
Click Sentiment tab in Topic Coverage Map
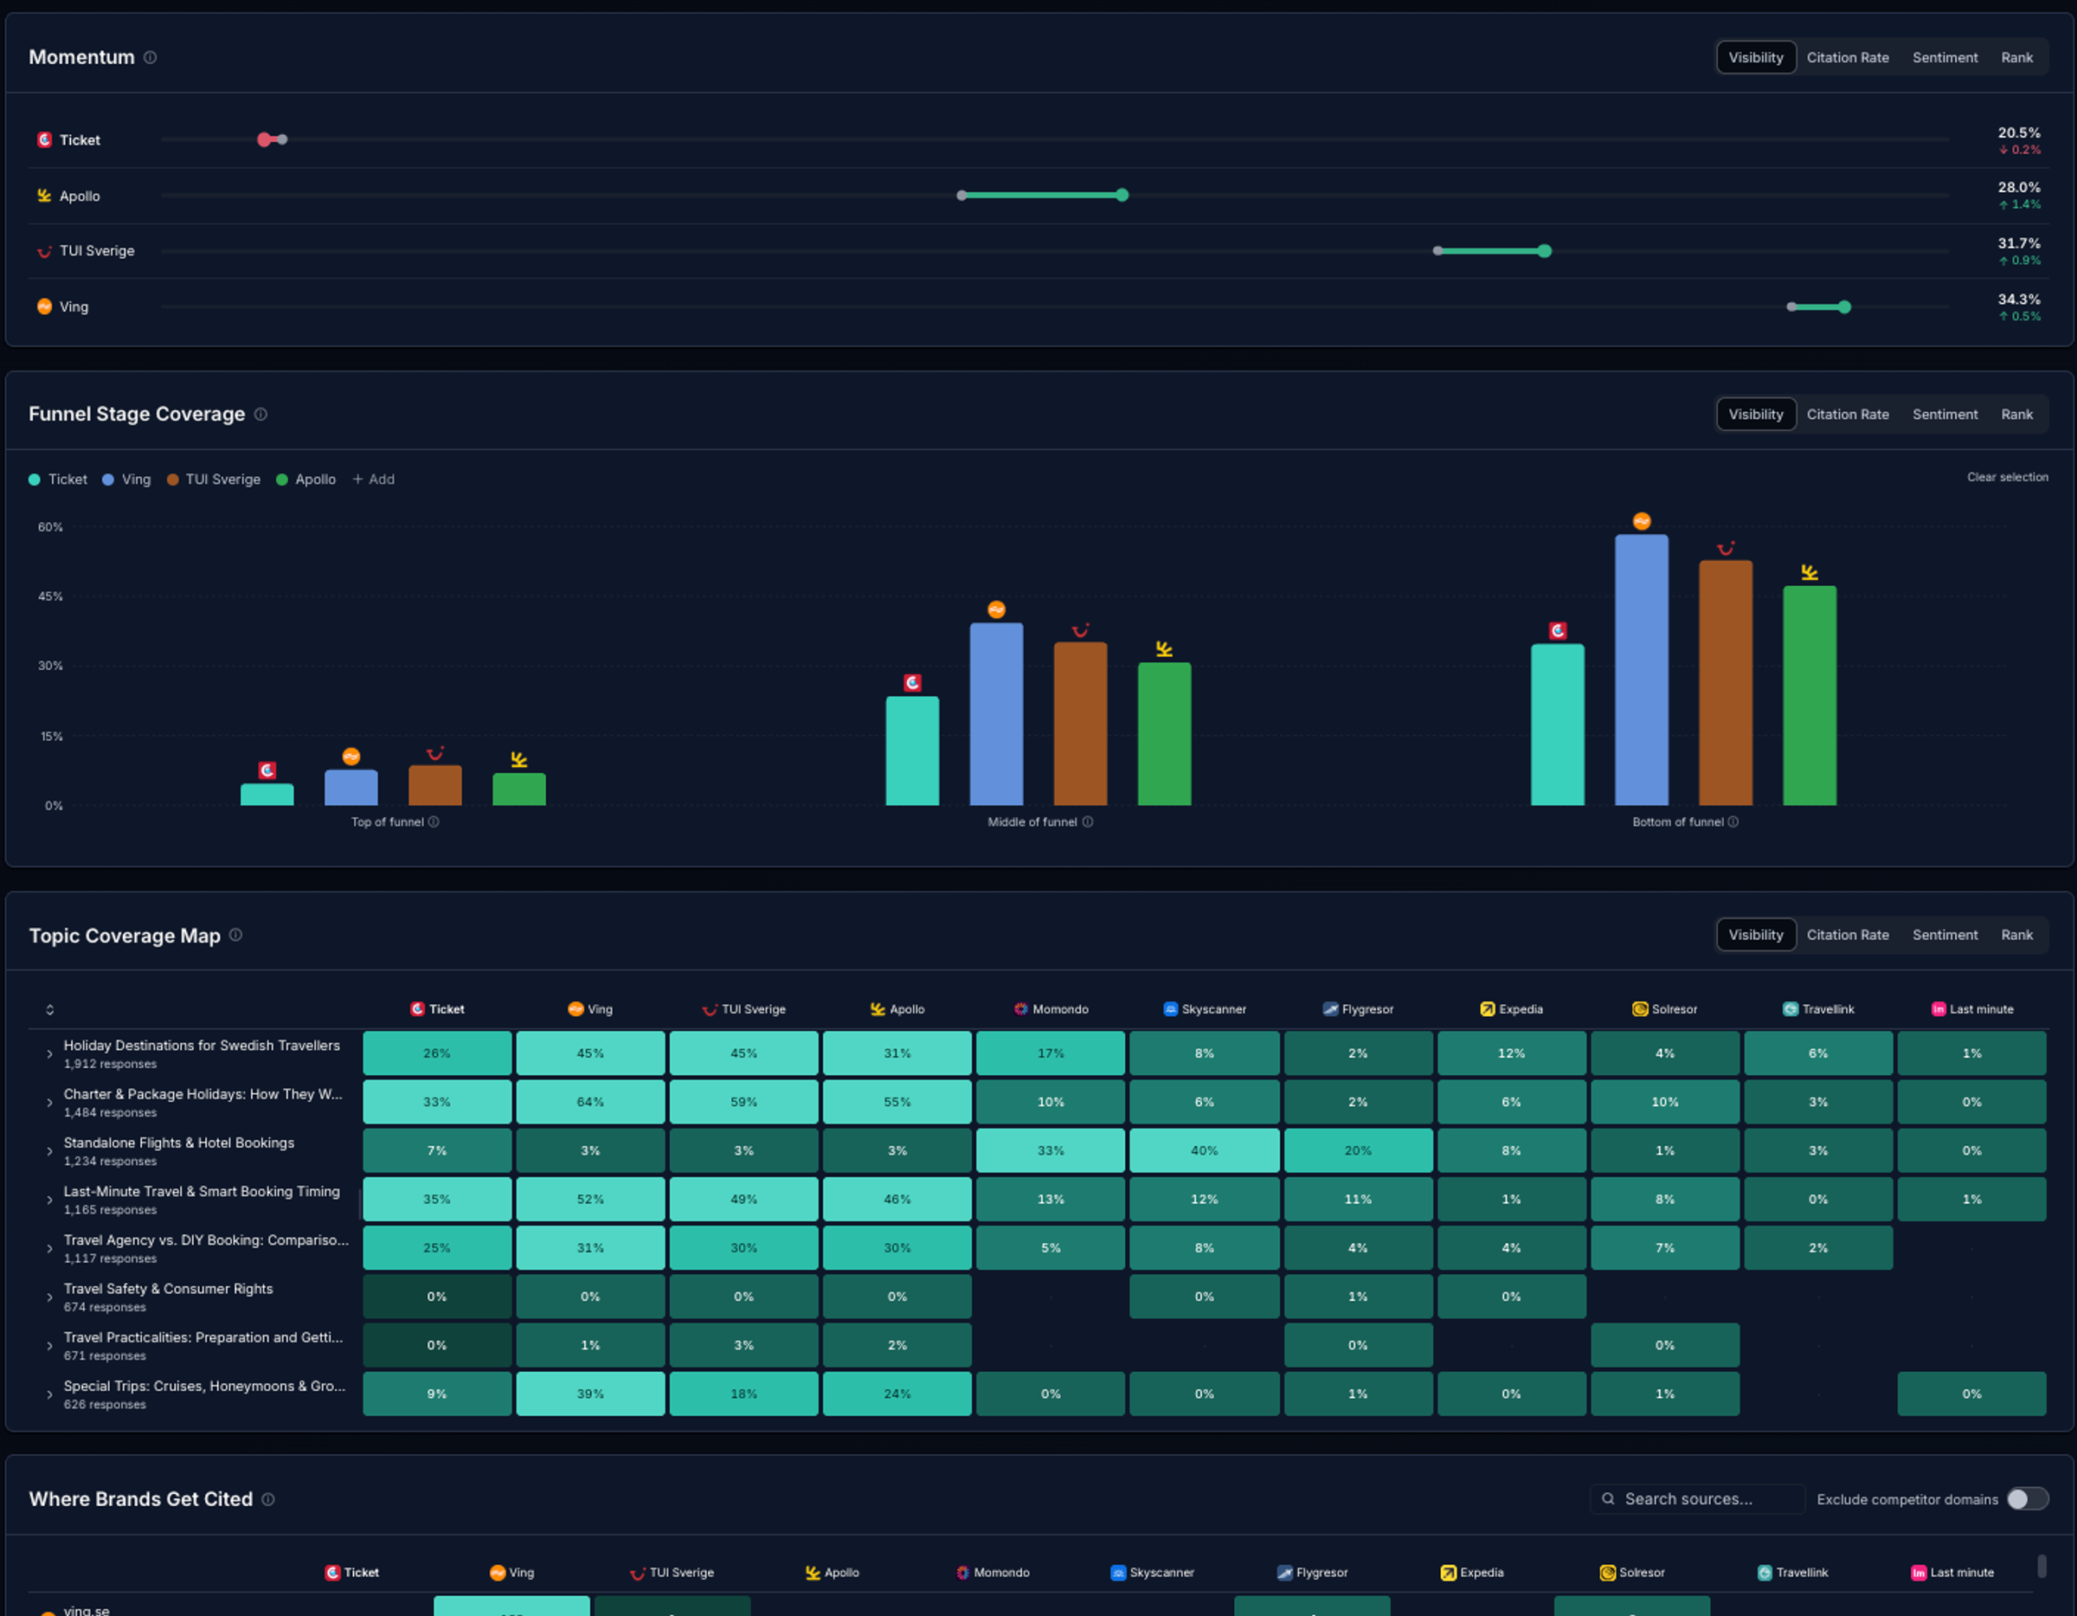1945,935
